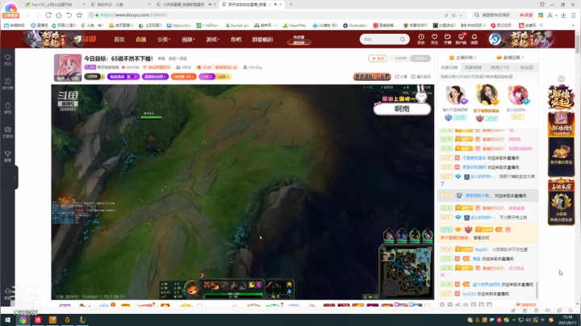Open the scissors screenshot tool
This screenshot has height=326, width=581.
(x=550, y=15)
